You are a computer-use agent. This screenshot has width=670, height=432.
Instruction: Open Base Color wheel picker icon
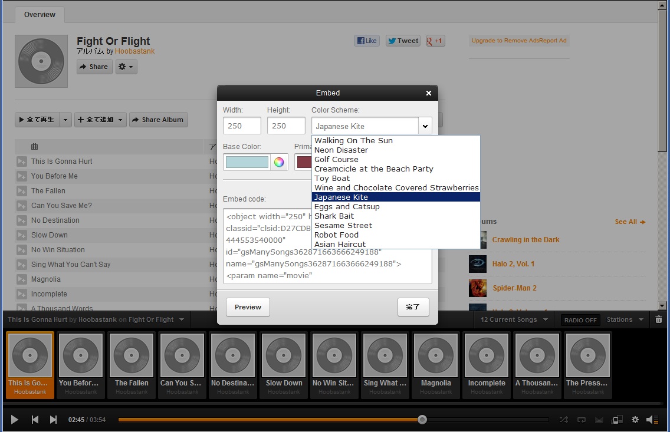click(279, 162)
